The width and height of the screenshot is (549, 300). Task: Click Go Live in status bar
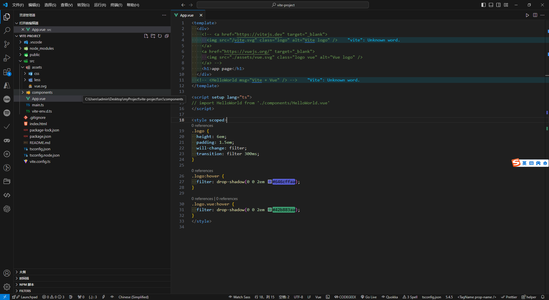pos(369,297)
